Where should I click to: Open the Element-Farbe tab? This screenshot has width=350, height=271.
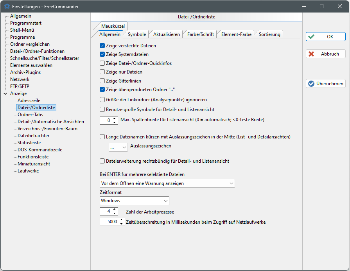pos(236,34)
